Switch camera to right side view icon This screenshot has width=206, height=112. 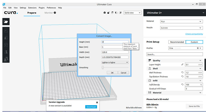(x=120, y=13)
